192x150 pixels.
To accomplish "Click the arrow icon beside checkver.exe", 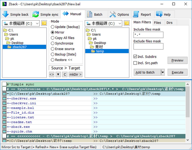I will [x=4, y=99].
